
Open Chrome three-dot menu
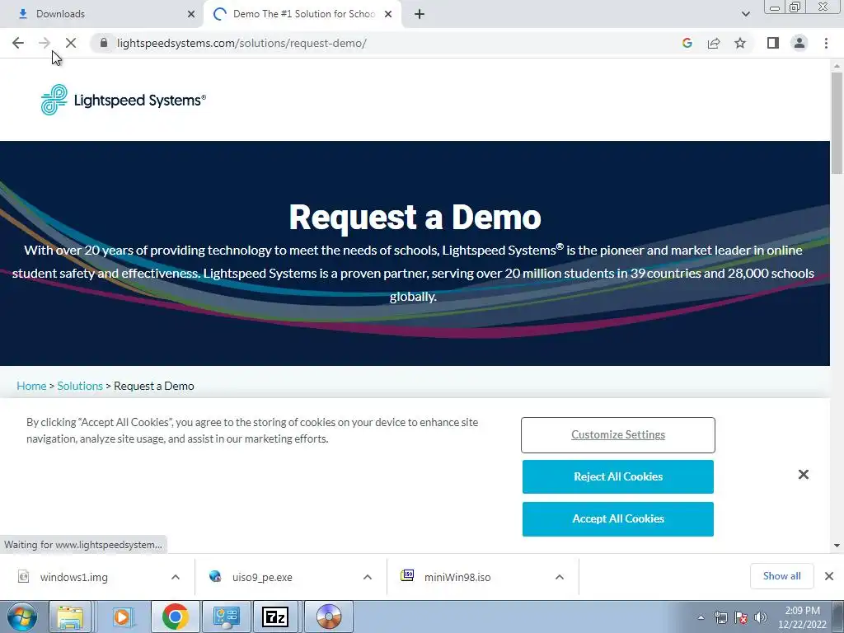(x=826, y=43)
